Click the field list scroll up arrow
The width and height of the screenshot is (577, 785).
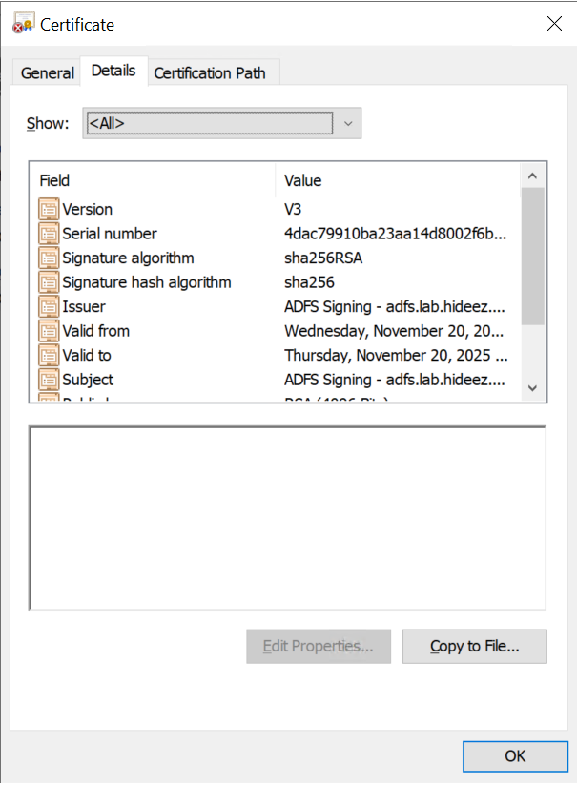(x=532, y=176)
